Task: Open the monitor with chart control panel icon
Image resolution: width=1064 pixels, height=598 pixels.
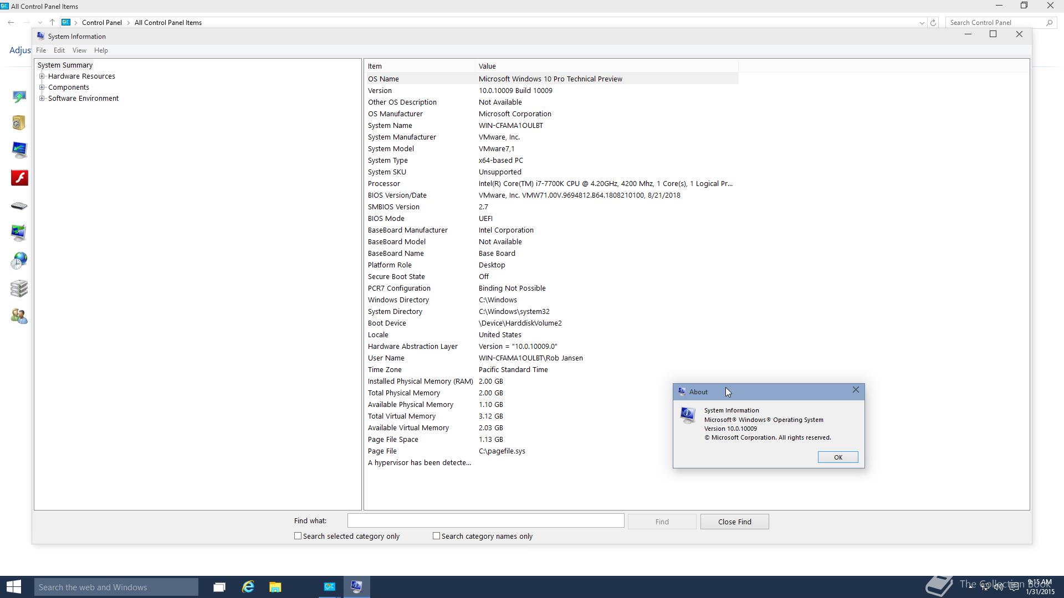Action: point(19,233)
